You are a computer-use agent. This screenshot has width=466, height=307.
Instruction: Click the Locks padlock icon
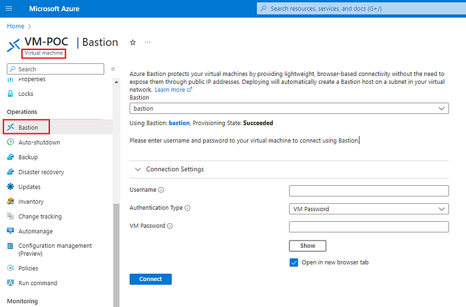[11, 94]
